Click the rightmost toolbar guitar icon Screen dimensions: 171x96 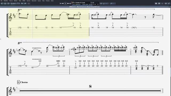169,3
